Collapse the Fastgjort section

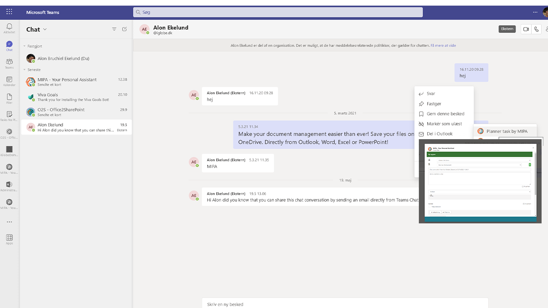[25, 46]
